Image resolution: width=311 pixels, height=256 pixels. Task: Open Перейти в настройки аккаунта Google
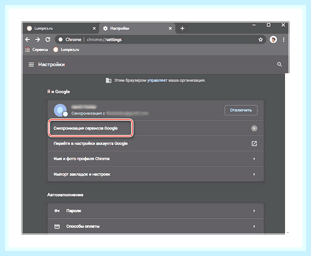click(x=155, y=143)
